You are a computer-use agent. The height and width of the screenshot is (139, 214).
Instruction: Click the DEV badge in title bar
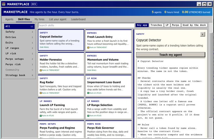[34, 4]
